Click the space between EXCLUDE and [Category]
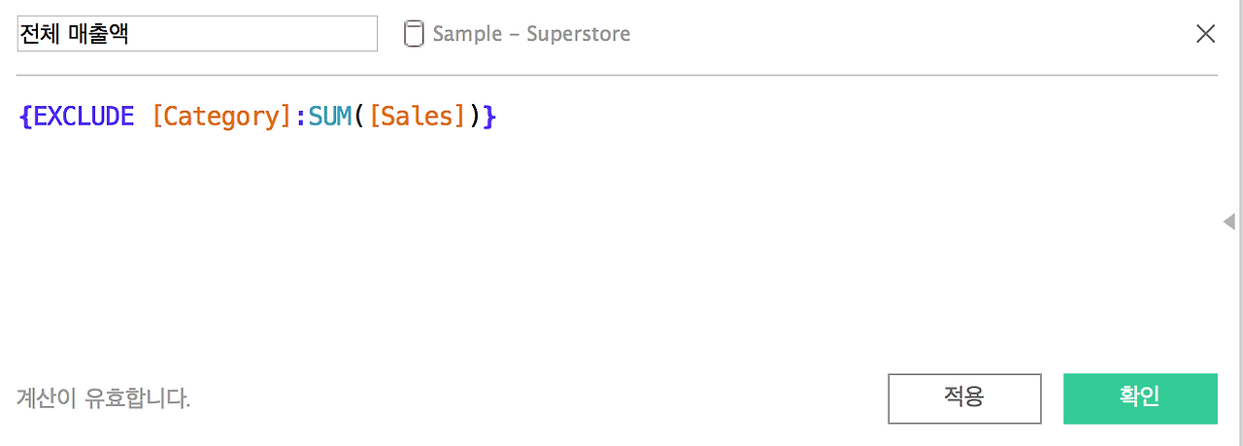Screen dimensions: 1243x446 point(144,117)
